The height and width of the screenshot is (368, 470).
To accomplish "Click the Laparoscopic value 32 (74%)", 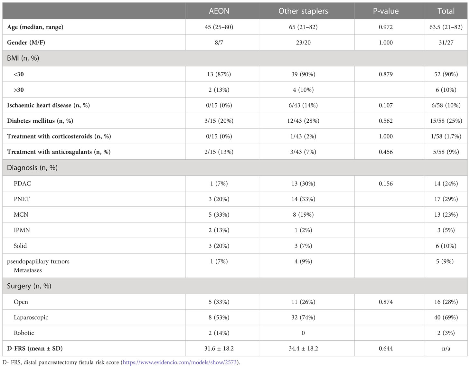I will (303, 317).
